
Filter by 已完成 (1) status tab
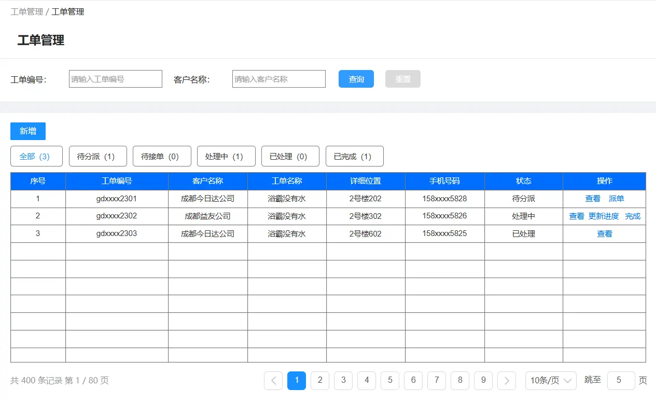tap(354, 156)
